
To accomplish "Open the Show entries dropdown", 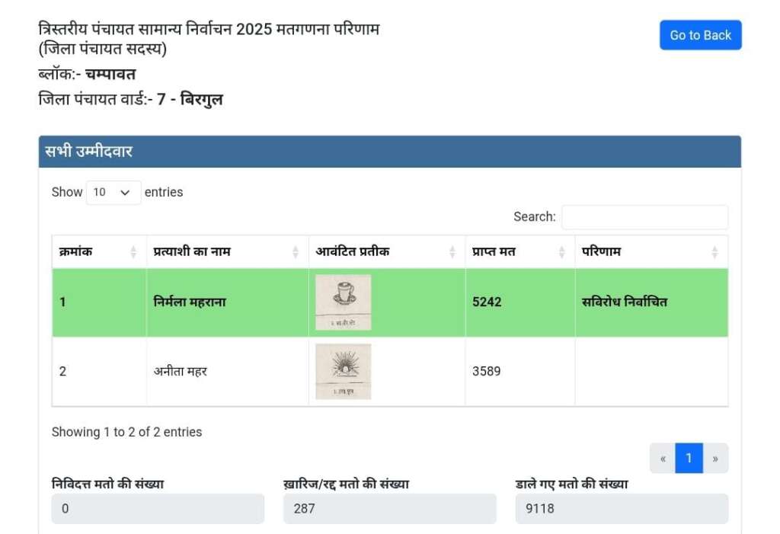I will 113,192.
